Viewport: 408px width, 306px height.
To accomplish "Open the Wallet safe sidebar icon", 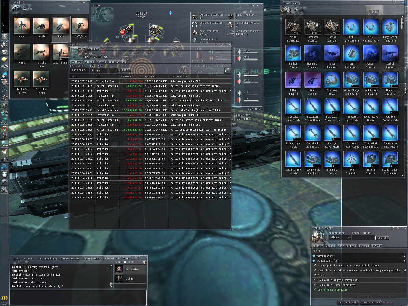I will tap(4, 105).
